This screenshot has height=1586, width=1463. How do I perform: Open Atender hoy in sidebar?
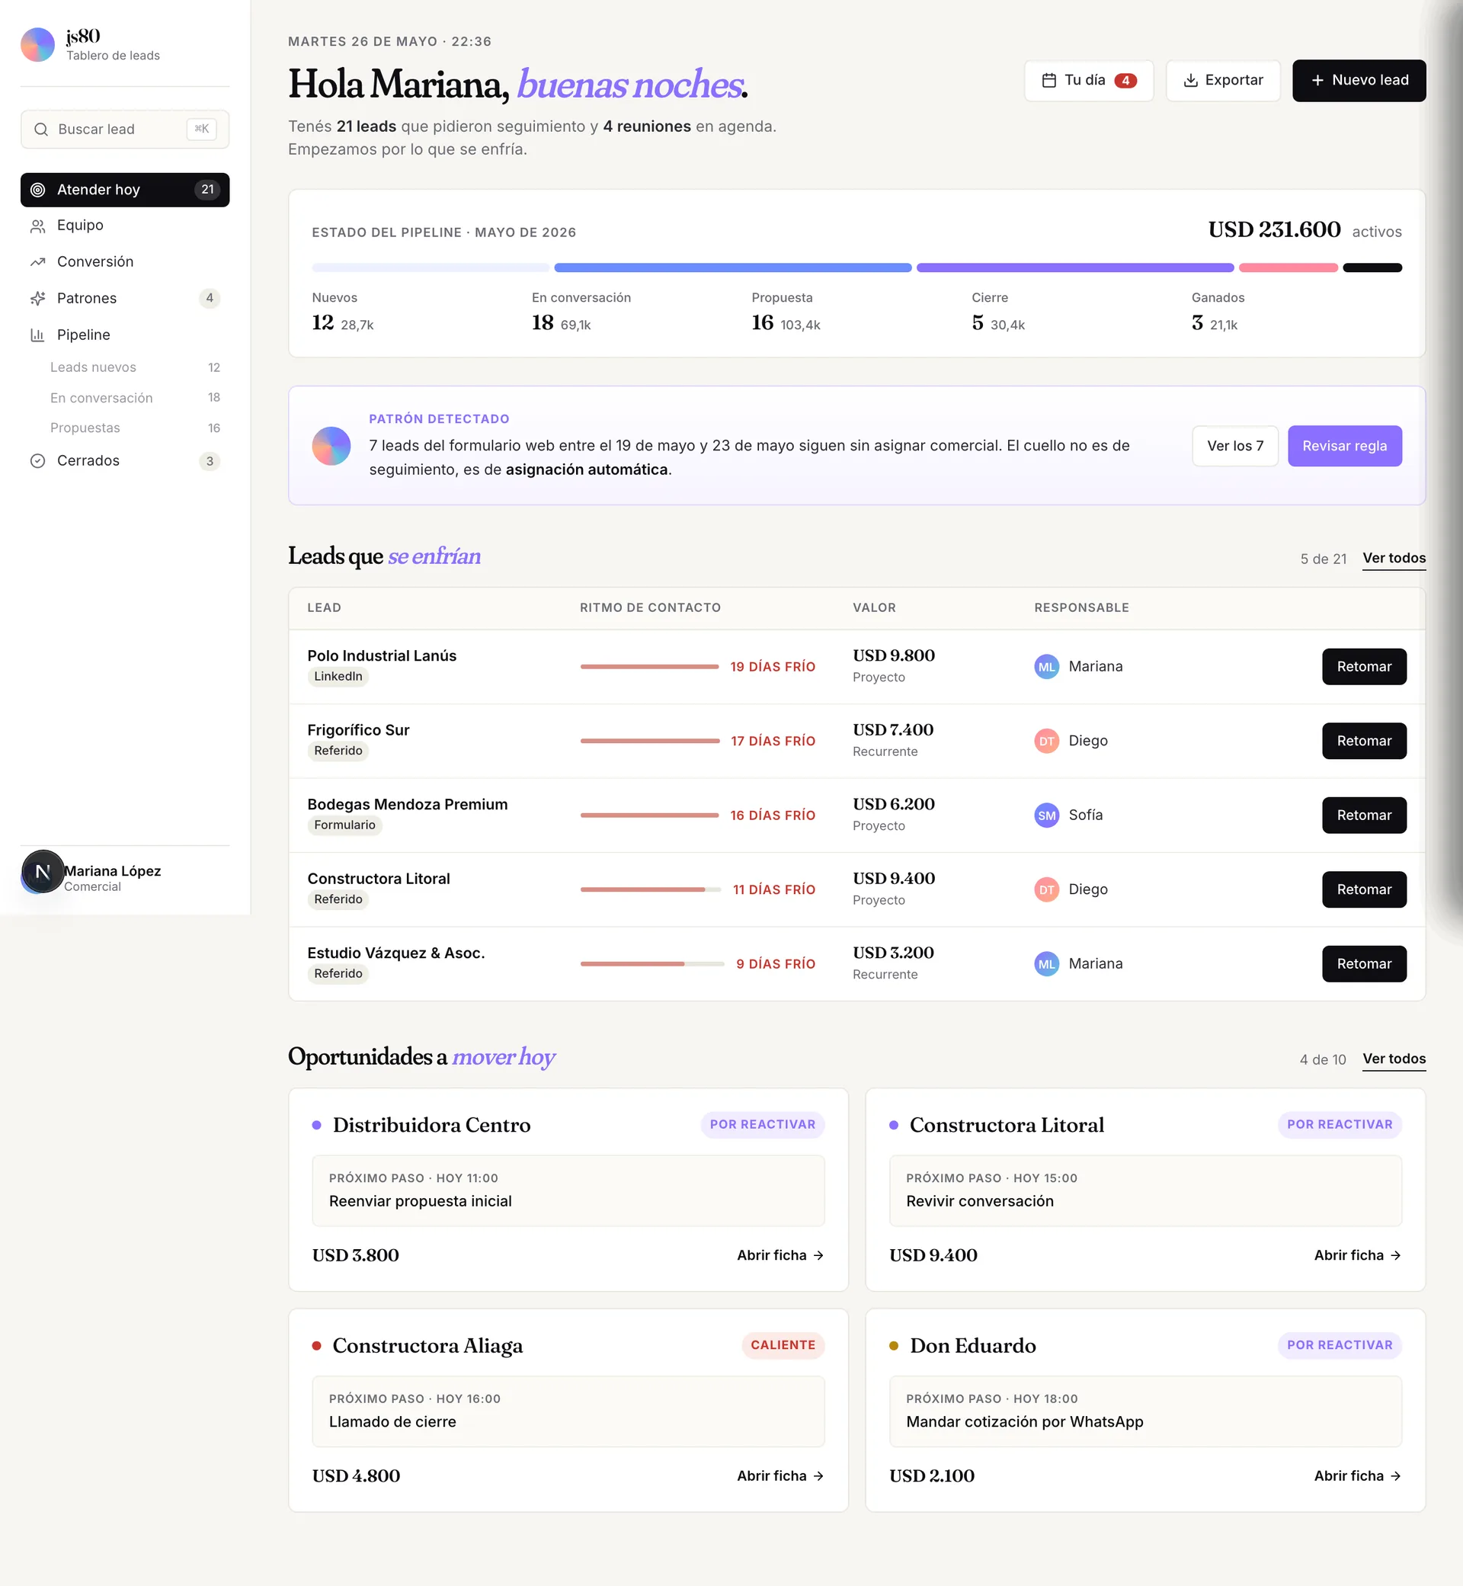tap(125, 190)
